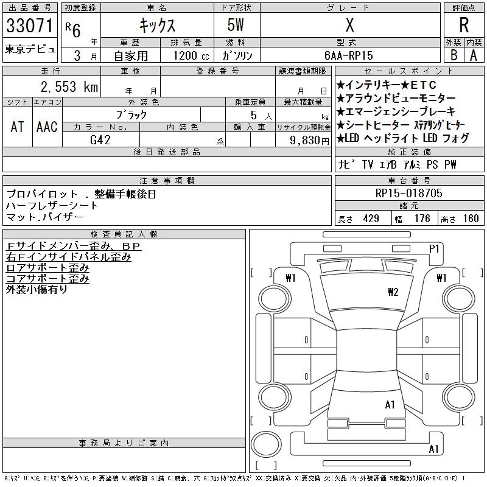
Task: Click the recycle deposit 9,830円
Action: (309, 140)
